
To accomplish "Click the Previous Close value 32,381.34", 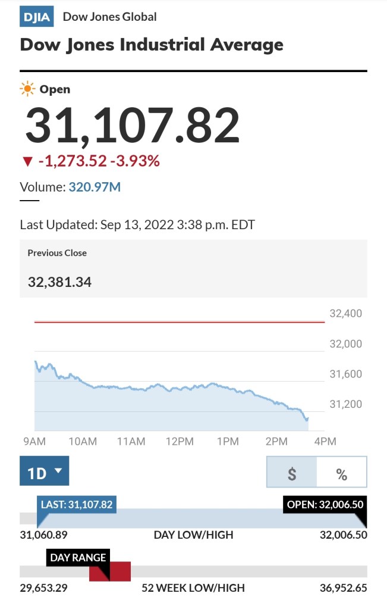I will click(x=59, y=282).
